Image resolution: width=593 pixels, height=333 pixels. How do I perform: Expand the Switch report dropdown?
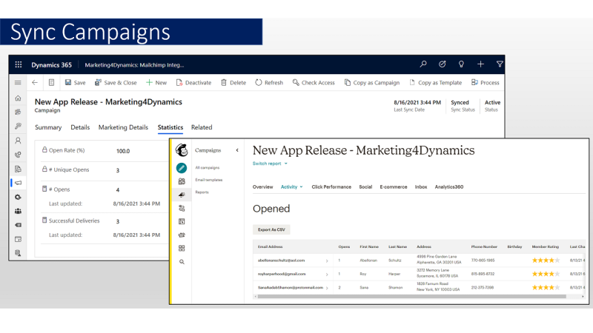[x=270, y=164]
